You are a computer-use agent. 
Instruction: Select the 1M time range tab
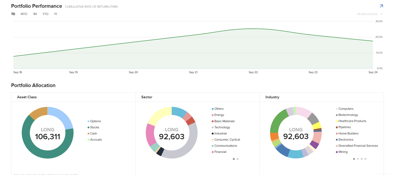tap(35, 14)
